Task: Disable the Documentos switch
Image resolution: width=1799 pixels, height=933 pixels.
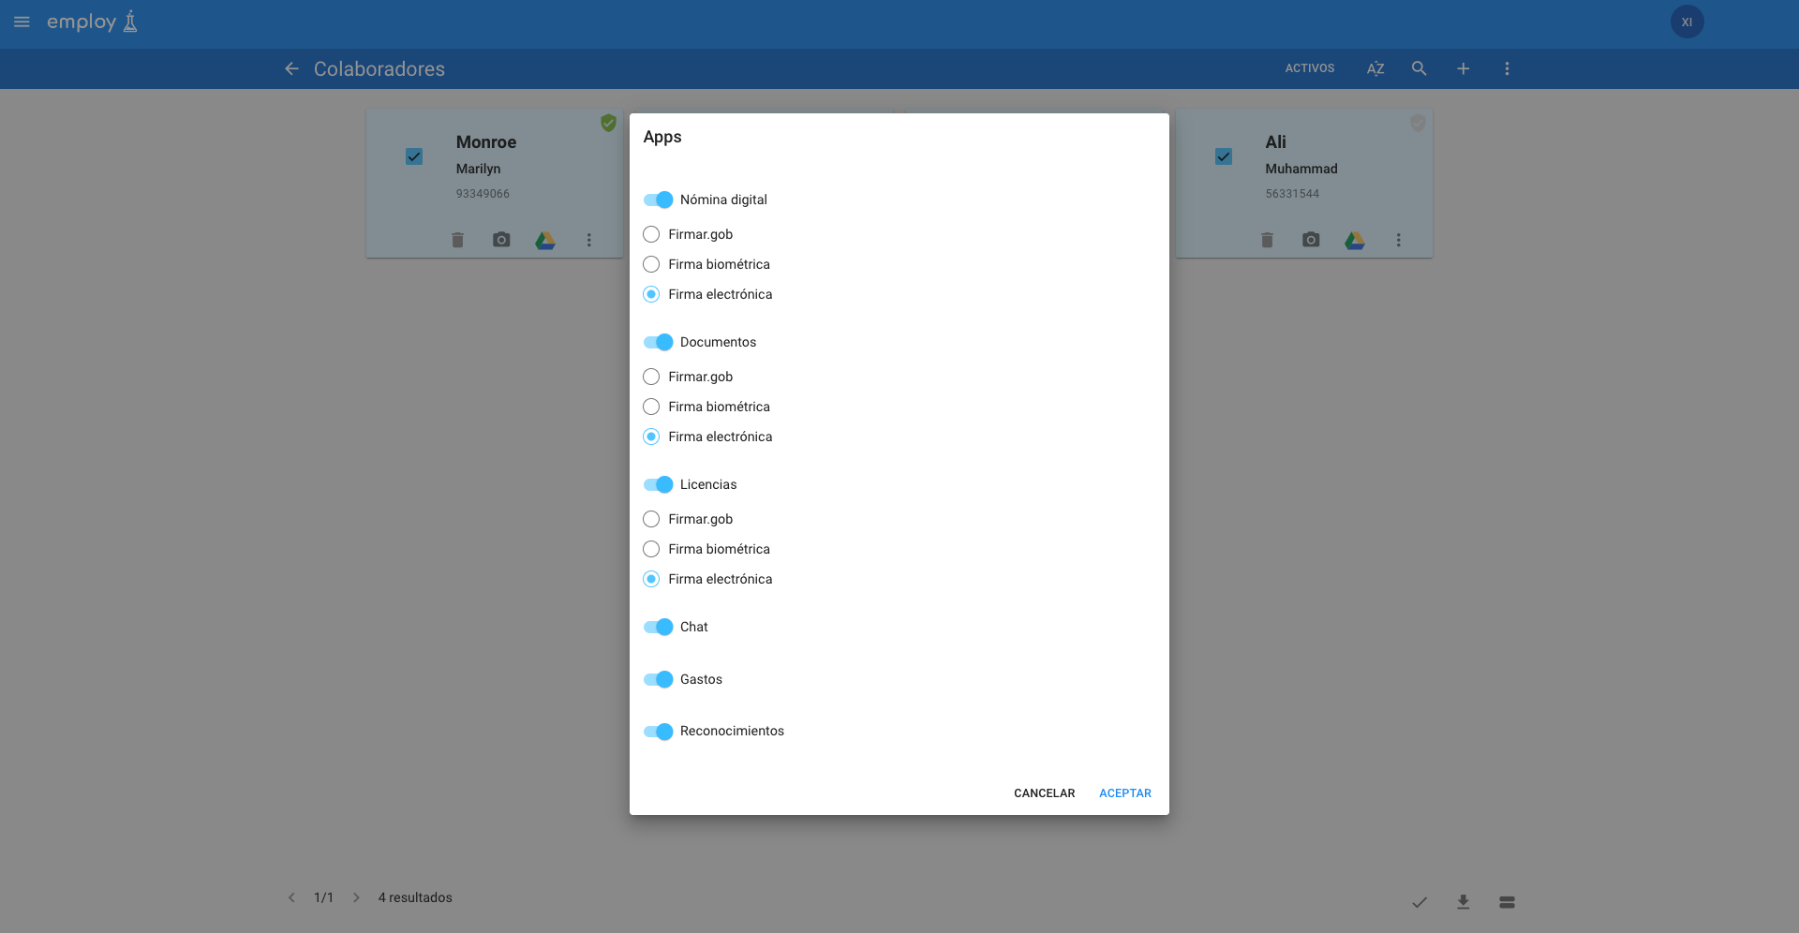Action: [x=659, y=342]
